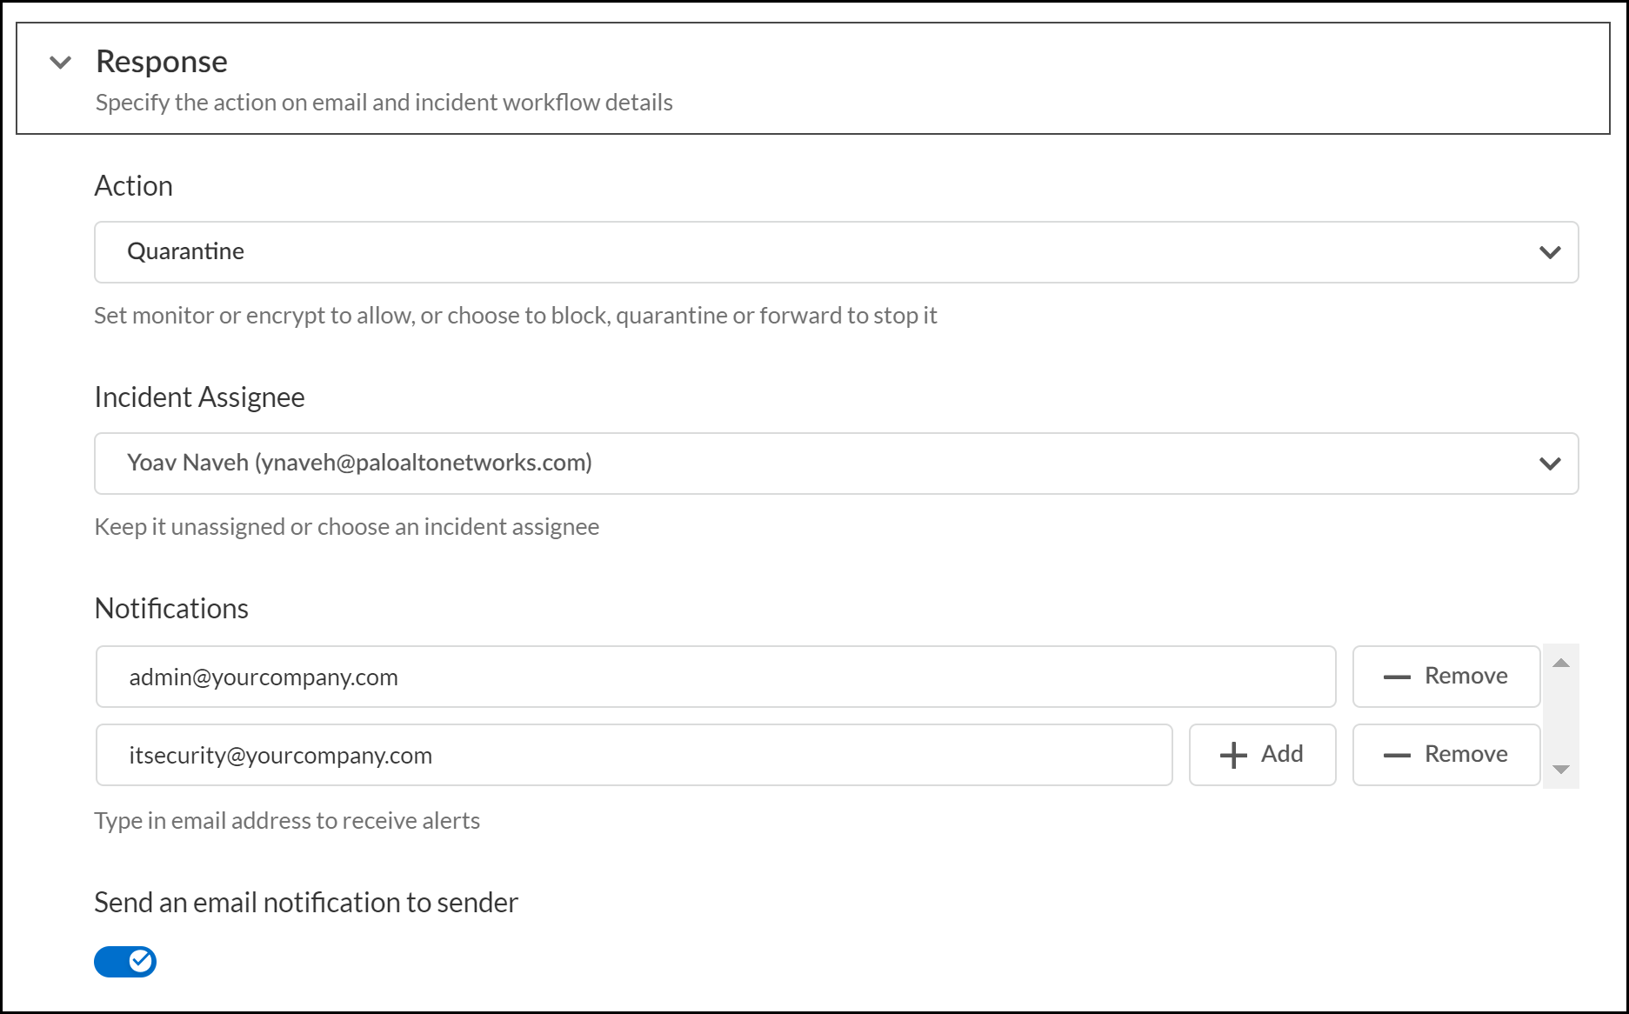Open the Action dropdown showing Quarantine
Image resolution: width=1629 pixels, height=1014 pixels.
click(835, 252)
